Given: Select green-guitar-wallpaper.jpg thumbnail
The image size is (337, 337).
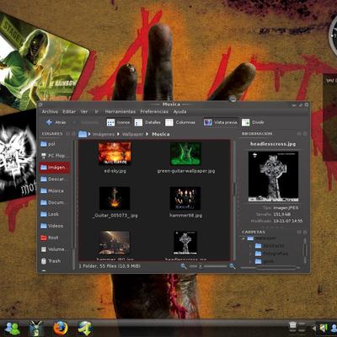Looking at the screenshot, I should 185,153.
